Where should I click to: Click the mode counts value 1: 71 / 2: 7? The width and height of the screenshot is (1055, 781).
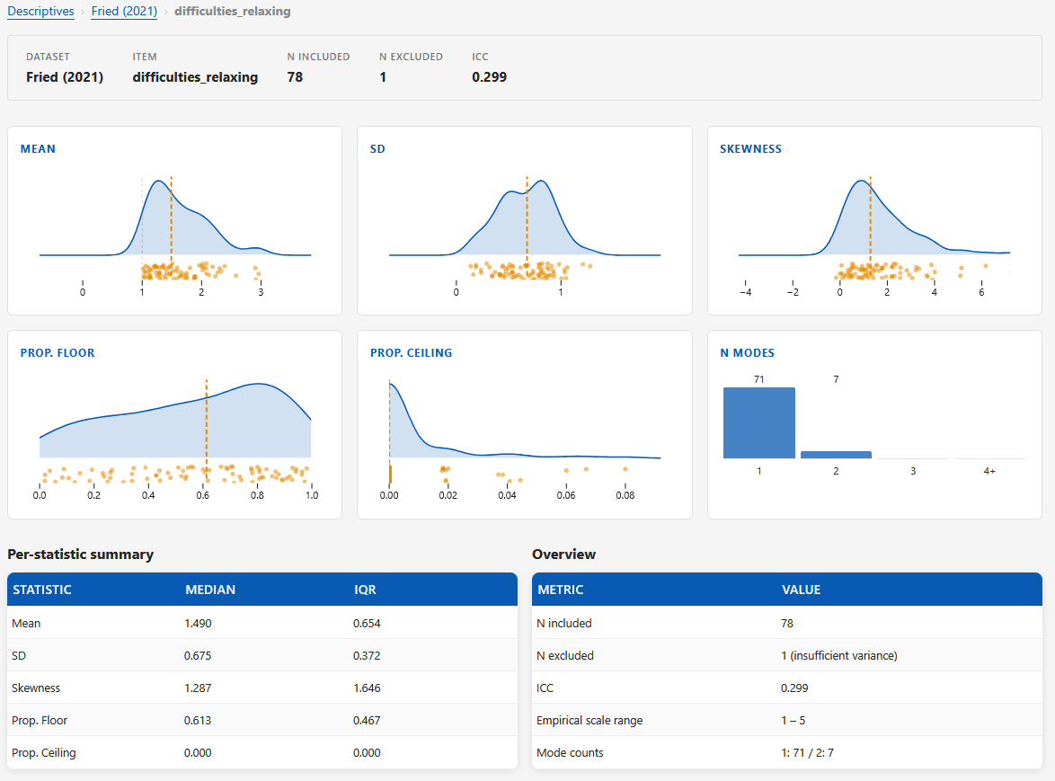[x=807, y=753]
